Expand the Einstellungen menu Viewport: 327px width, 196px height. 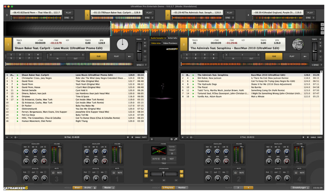tap(300, 188)
